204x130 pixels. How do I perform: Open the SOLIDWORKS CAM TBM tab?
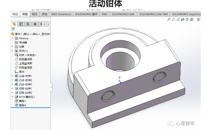tap(154, 14)
